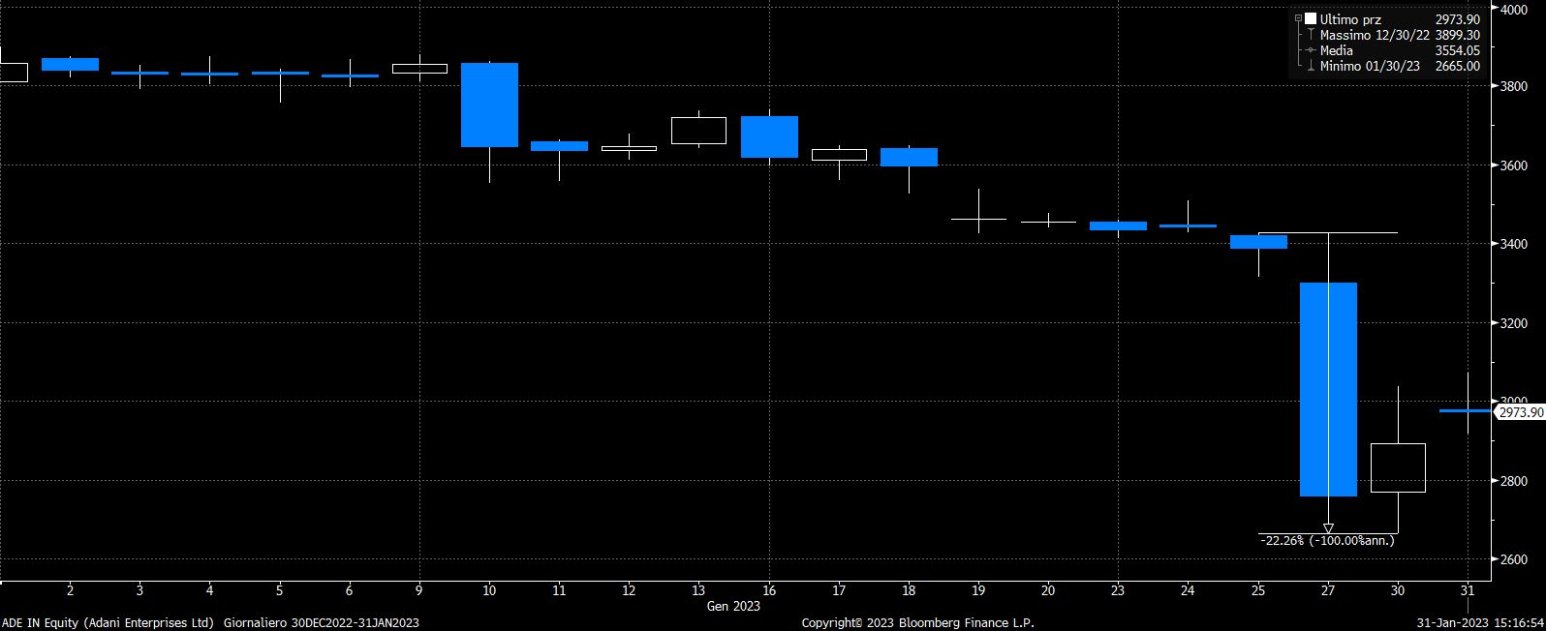
Task: Select the white candle for January 13
Action: (698, 131)
